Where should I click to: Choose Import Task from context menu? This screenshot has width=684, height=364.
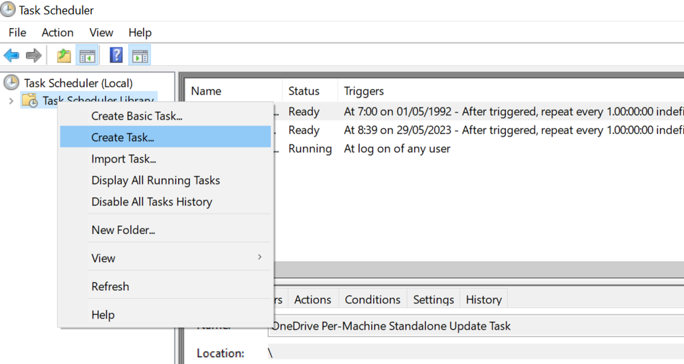pyautogui.click(x=124, y=159)
